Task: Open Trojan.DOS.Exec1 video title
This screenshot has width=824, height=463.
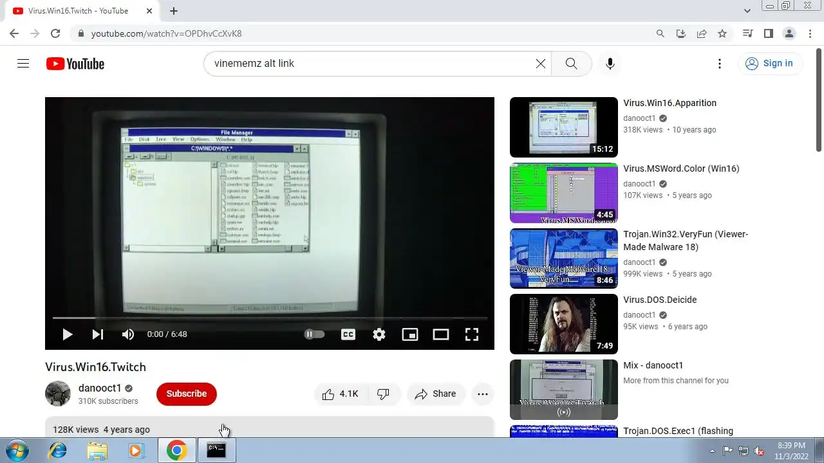Action: tap(678, 431)
